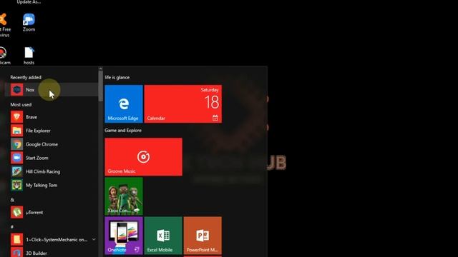458x257 pixels.
Task: Select the hosts file on the desktop
Action: pyautogui.click(x=29, y=56)
